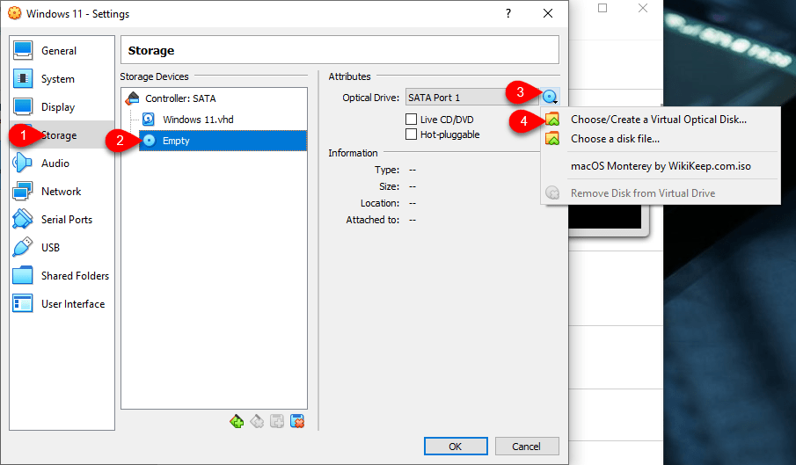Screen dimensions: 796x465
Task: Click Remove Disk from Virtual Drive
Action: coord(661,193)
